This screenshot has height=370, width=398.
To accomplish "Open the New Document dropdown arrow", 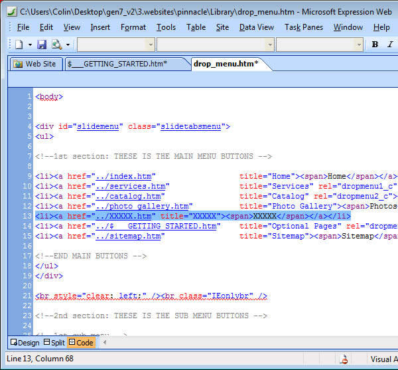I will (x=30, y=45).
